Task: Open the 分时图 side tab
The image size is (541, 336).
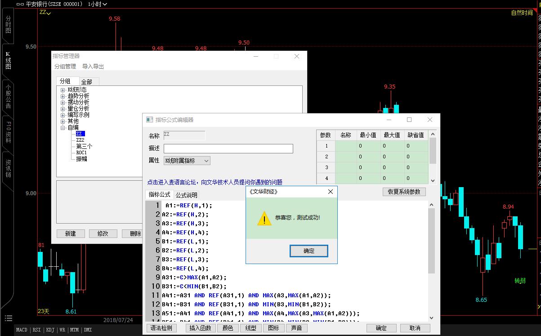Action: point(8,25)
